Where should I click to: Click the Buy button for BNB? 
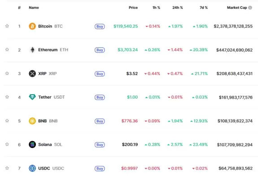[100, 121]
